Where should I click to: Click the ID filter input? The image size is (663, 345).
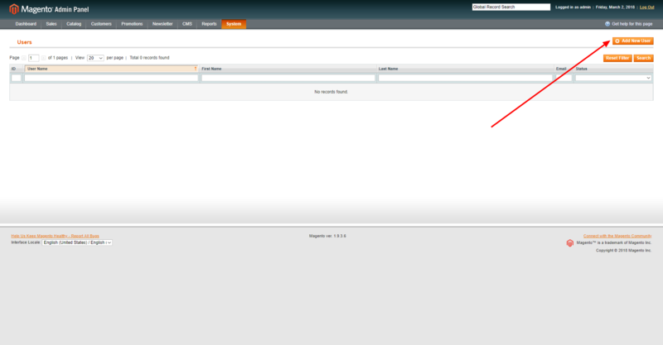tap(16, 78)
